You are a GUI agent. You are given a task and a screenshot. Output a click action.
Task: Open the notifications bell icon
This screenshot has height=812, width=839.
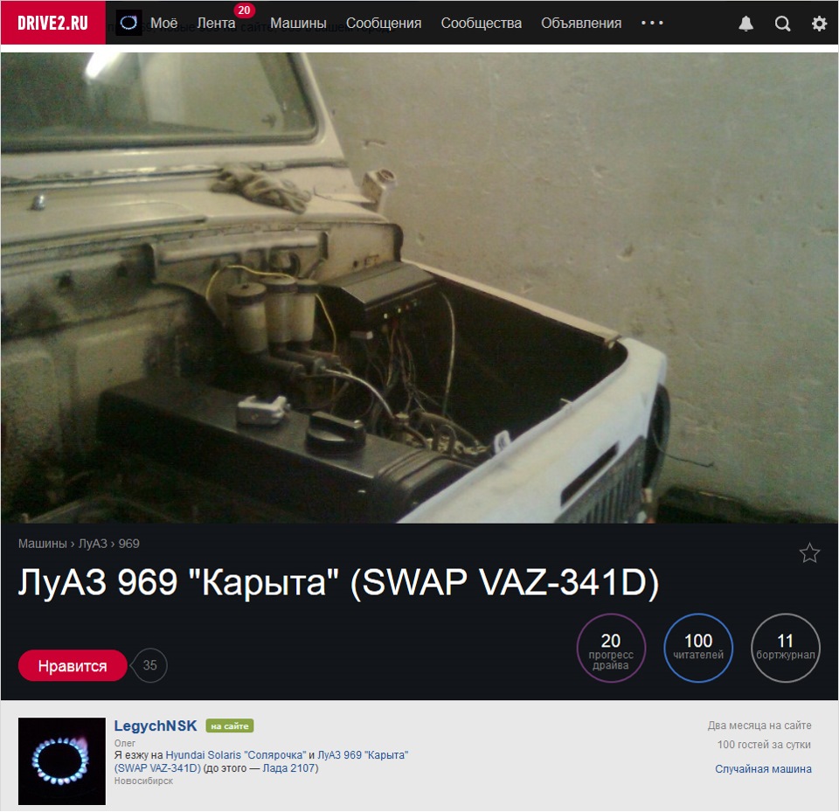[x=745, y=23]
